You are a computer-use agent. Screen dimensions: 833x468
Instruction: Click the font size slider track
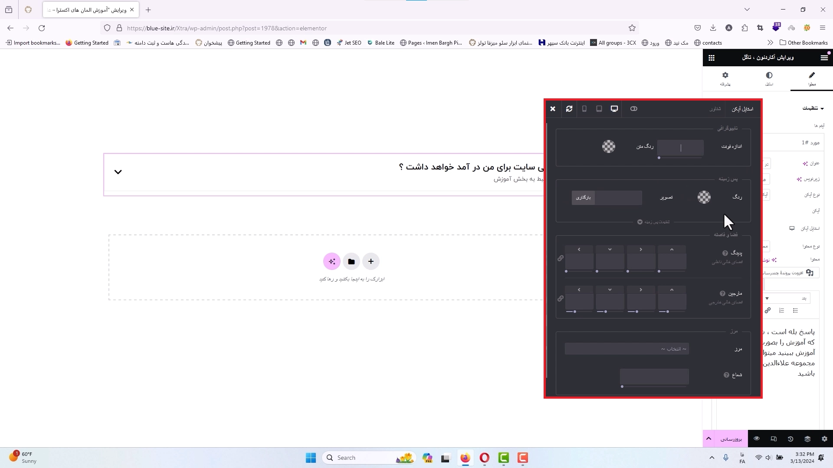pyautogui.click(x=680, y=158)
